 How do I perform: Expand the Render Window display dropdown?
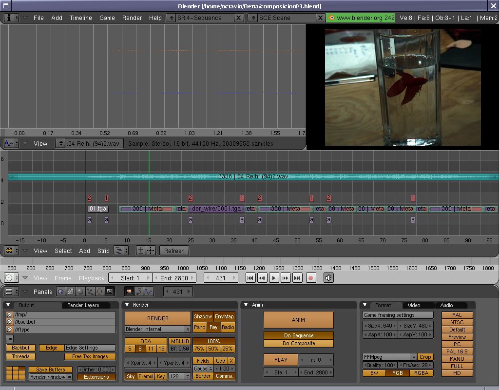(x=51, y=377)
